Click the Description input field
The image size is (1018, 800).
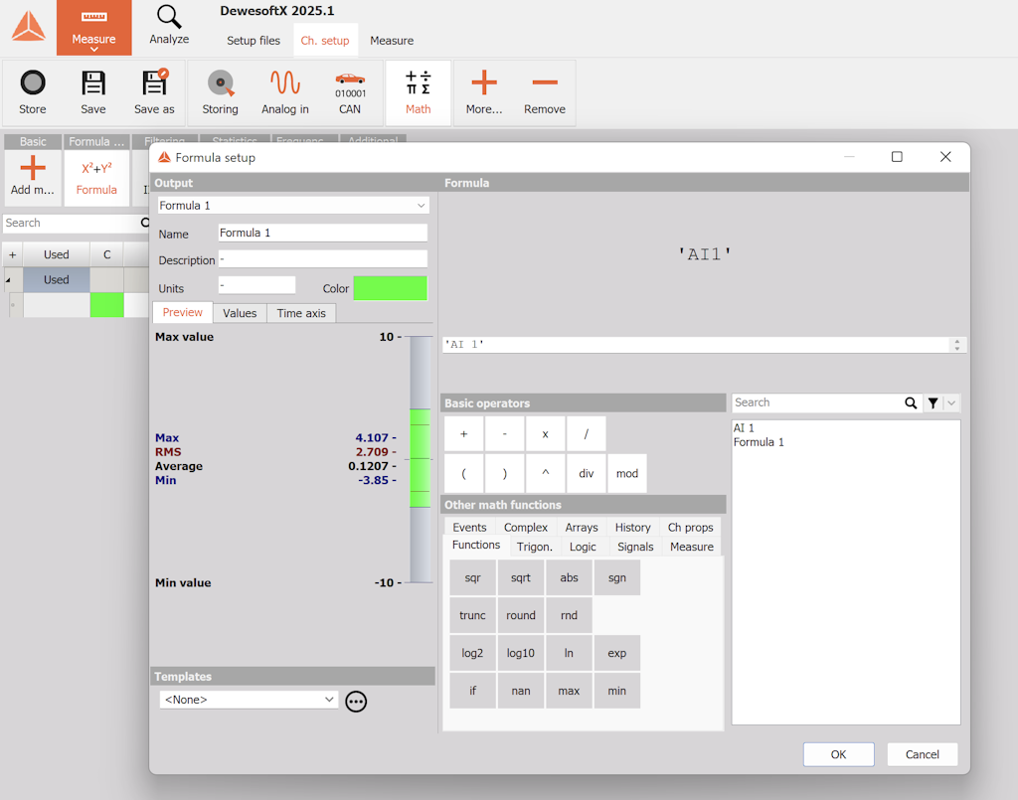(323, 259)
